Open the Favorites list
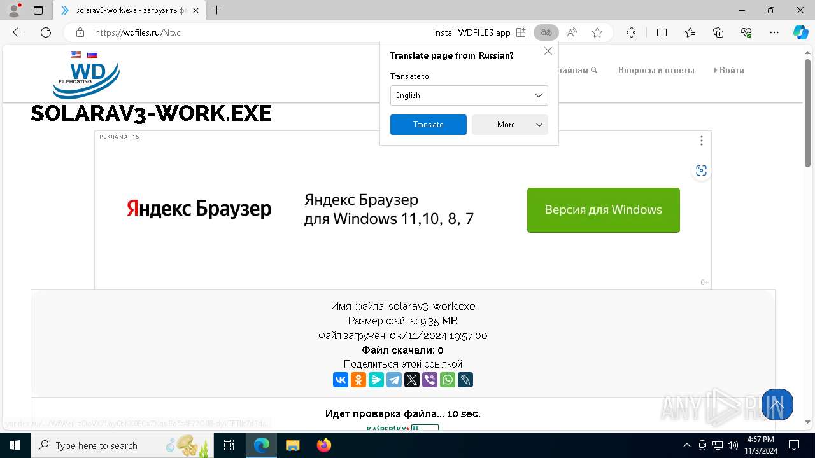This screenshot has width=815, height=458. [690, 32]
